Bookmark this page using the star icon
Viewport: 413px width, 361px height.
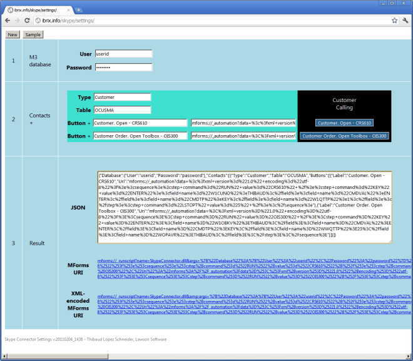395,21
